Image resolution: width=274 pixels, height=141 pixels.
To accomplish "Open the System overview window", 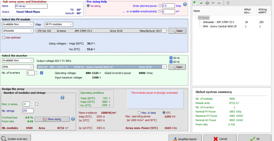I will coord(15,139).
